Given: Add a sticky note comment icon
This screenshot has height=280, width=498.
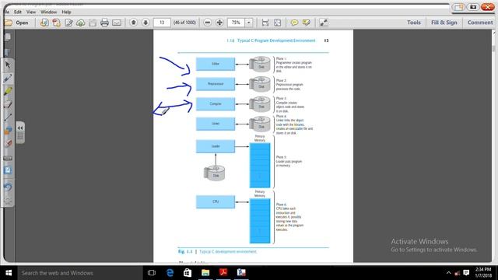Looking at the screenshot, I should 294,23.
